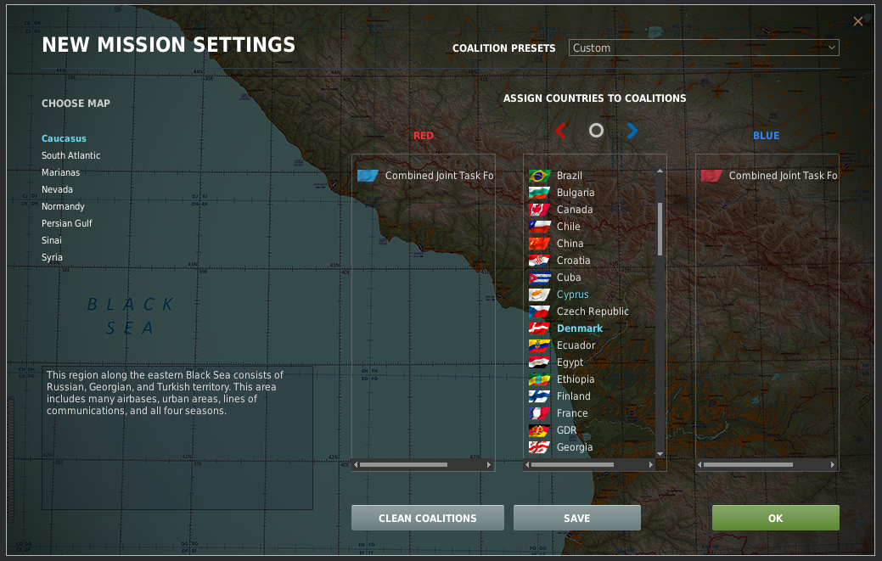Viewport: 882px width, 561px height.
Task: Choose the Syria map
Action: (x=52, y=257)
